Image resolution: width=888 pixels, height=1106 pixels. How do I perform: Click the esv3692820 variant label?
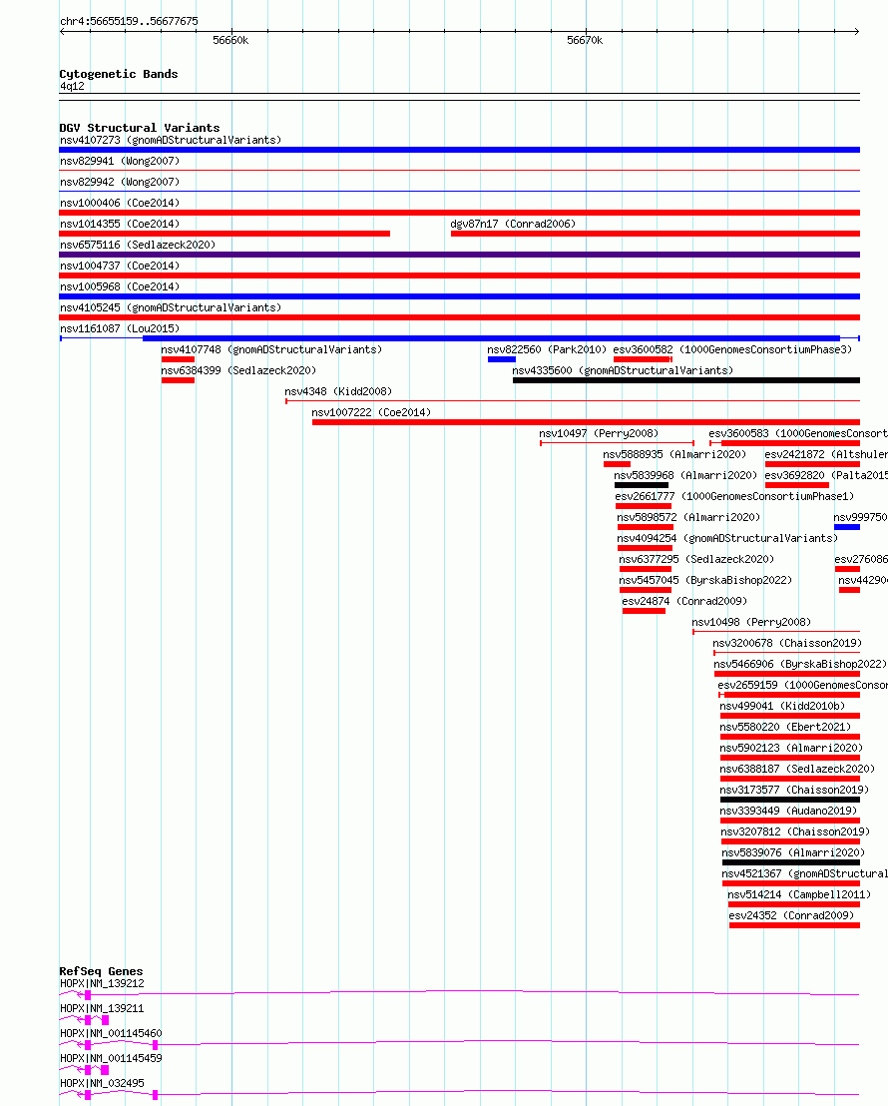tap(826, 475)
